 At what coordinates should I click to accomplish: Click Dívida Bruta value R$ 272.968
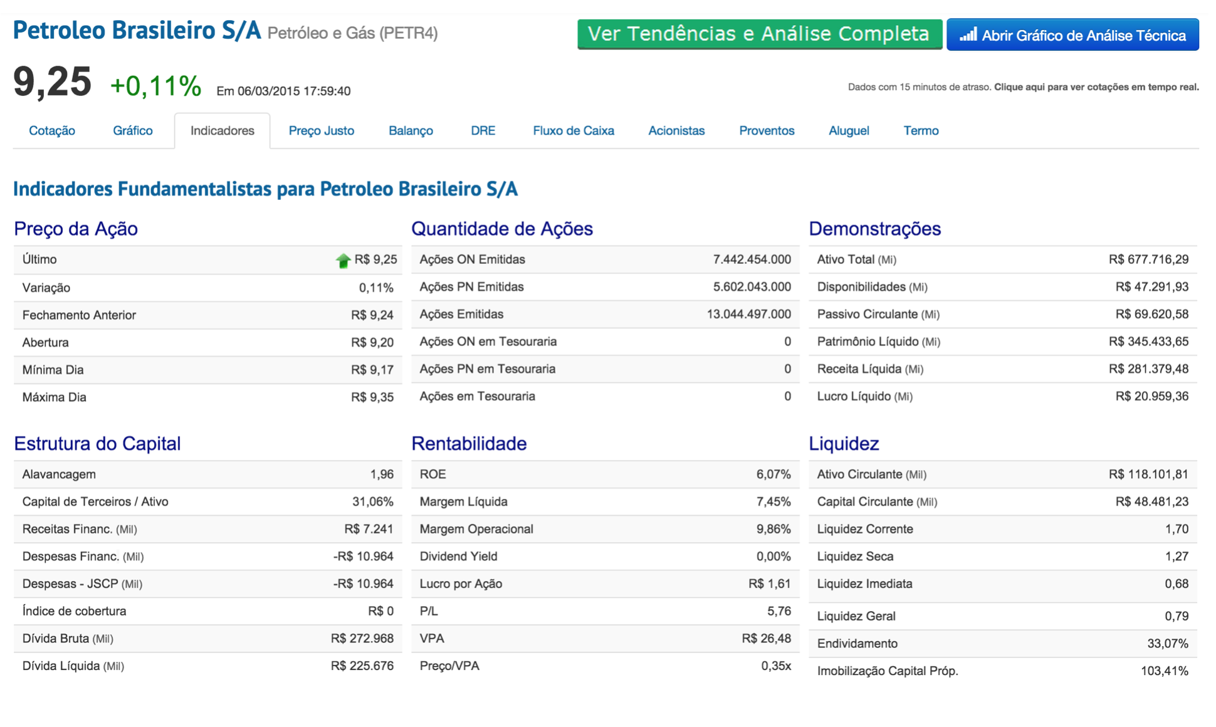point(362,639)
